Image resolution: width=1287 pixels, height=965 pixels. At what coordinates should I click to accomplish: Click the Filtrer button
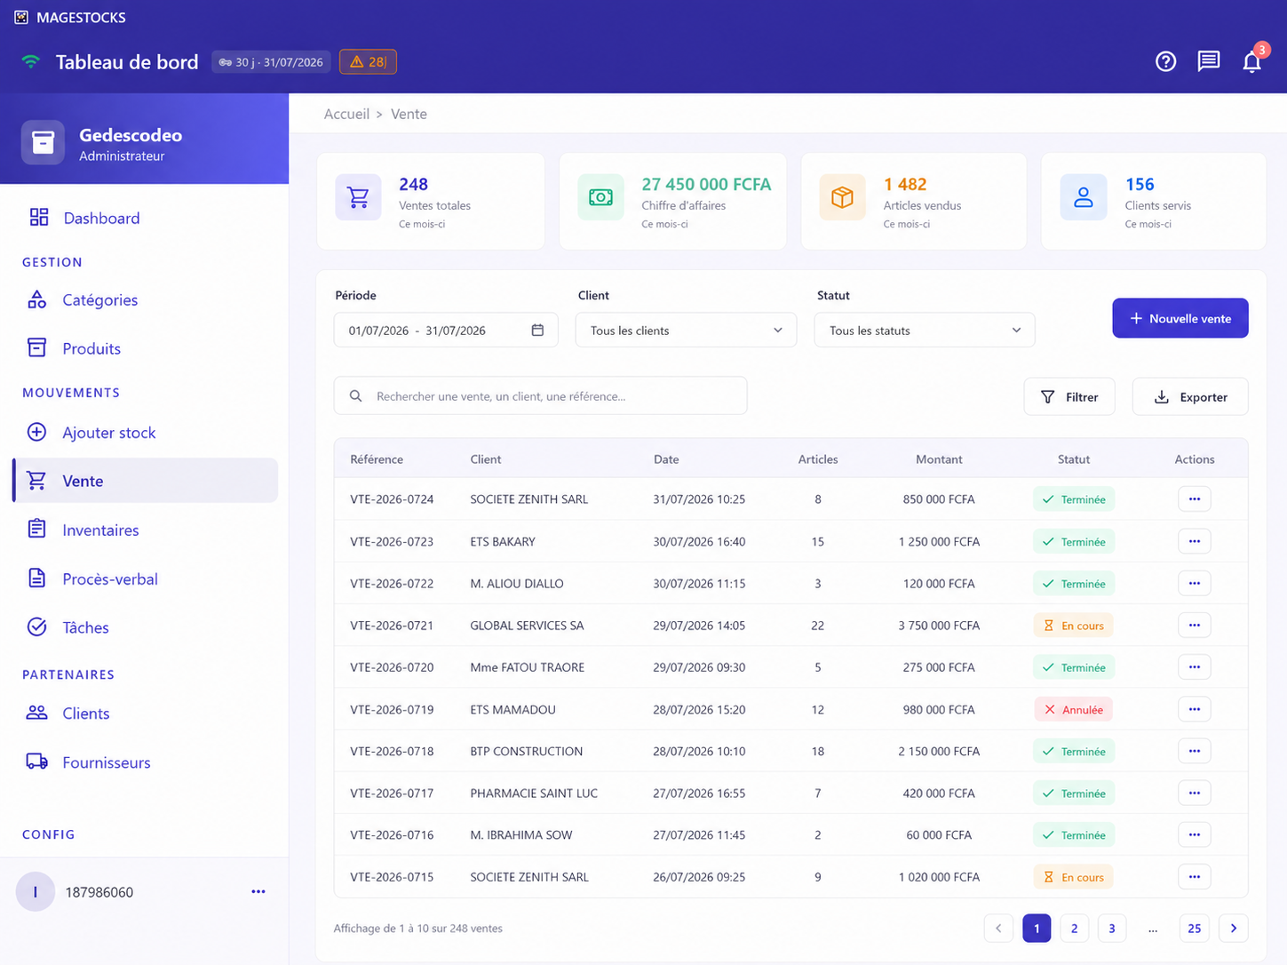coord(1069,396)
